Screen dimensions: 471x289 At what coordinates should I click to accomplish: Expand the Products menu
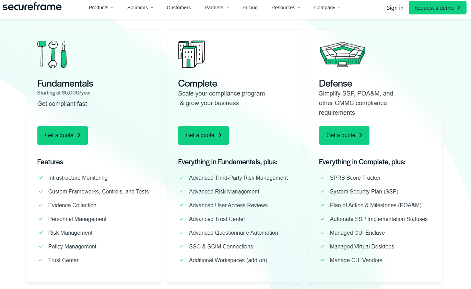click(101, 8)
